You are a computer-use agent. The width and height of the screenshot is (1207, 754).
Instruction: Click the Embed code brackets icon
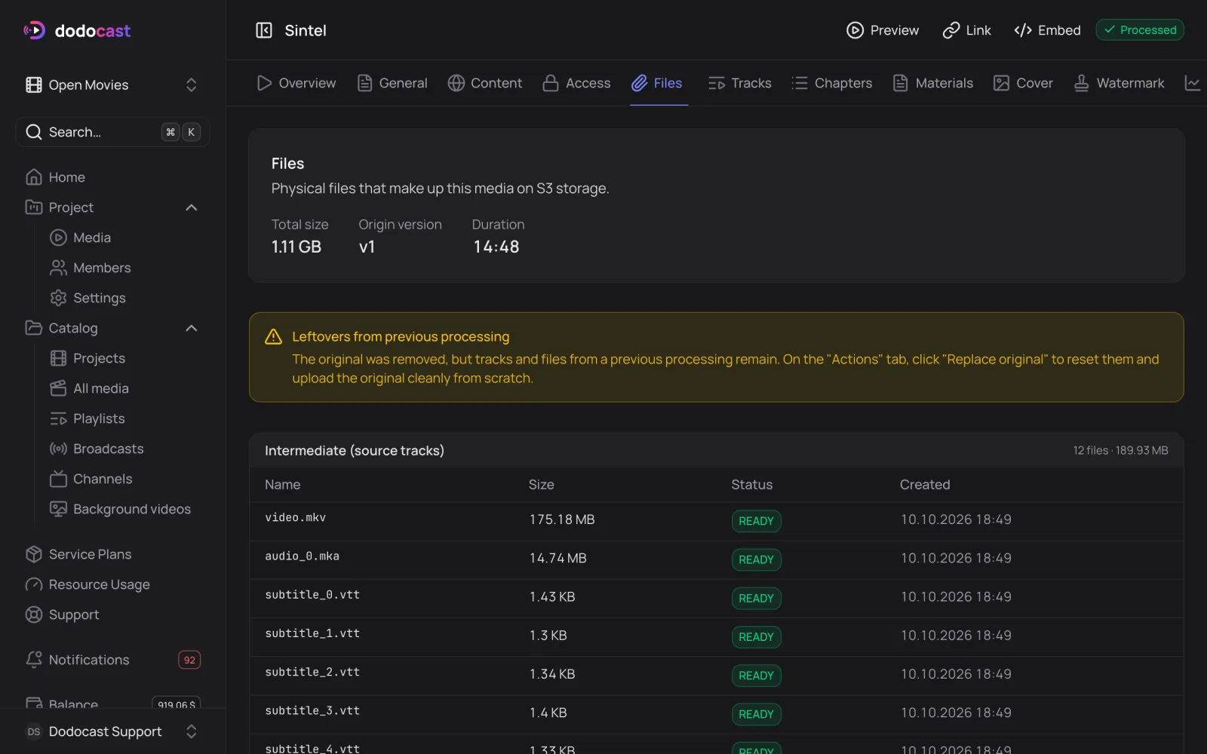pyautogui.click(x=1023, y=30)
